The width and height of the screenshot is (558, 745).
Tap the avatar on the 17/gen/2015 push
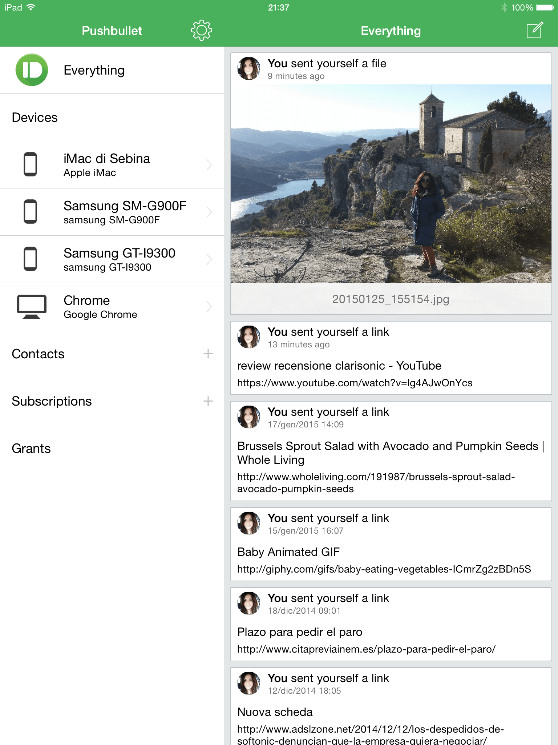click(x=249, y=417)
